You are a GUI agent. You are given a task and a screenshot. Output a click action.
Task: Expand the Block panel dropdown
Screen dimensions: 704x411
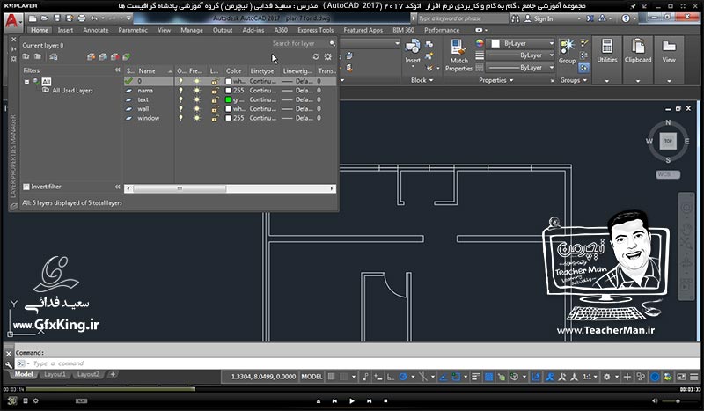422,80
